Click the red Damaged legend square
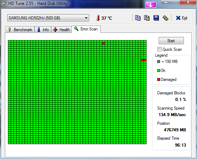 coord(159,79)
